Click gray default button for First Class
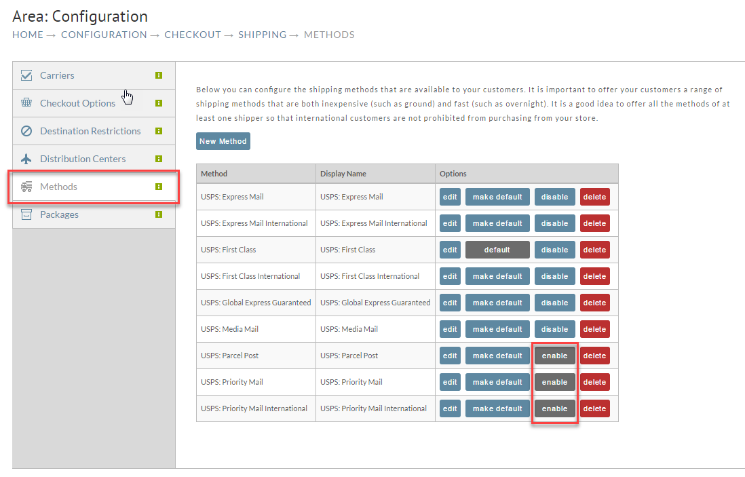Screen dimensions: 745x477 [x=497, y=250]
